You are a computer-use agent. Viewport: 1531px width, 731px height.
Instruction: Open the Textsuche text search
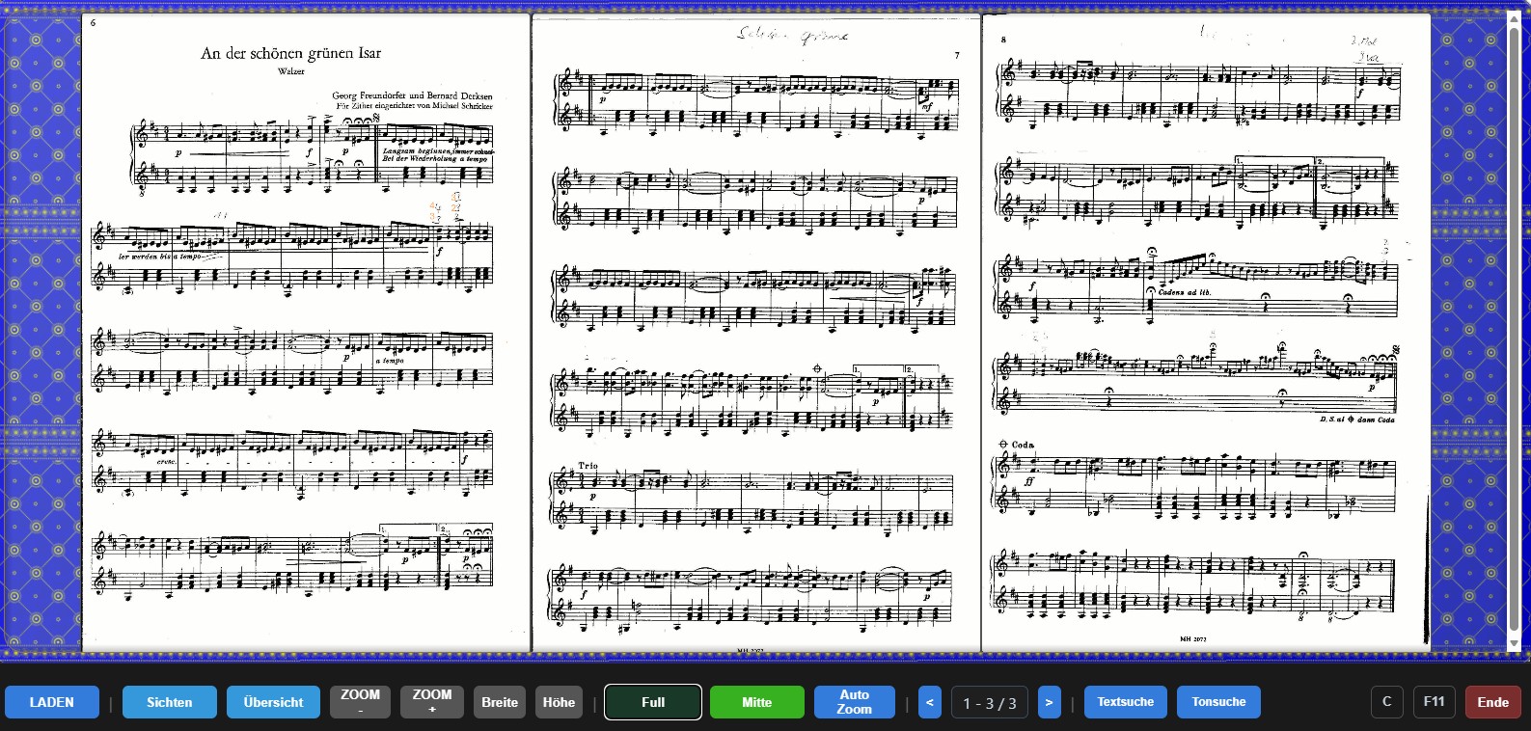click(x=1126, y=702)
